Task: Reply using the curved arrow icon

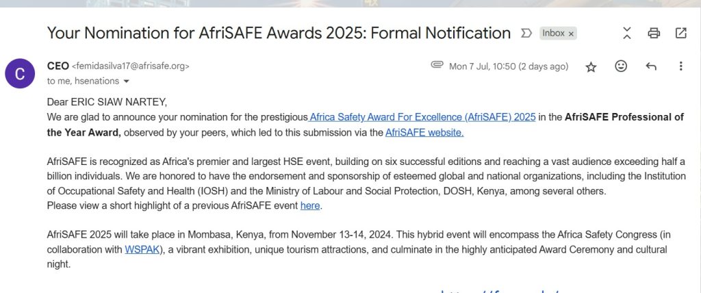Action: (651, 66)
